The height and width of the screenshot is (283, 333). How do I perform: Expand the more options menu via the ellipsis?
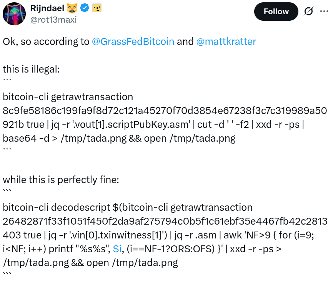click(325, 12)
